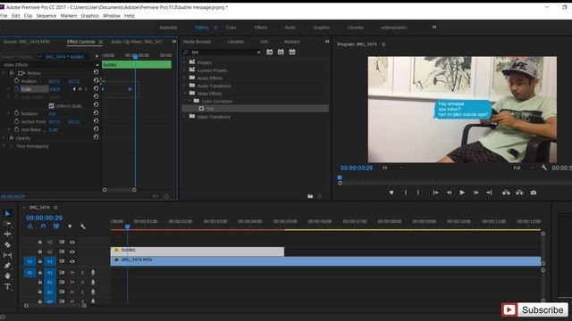Expand the Opacity effect properties

4,138
